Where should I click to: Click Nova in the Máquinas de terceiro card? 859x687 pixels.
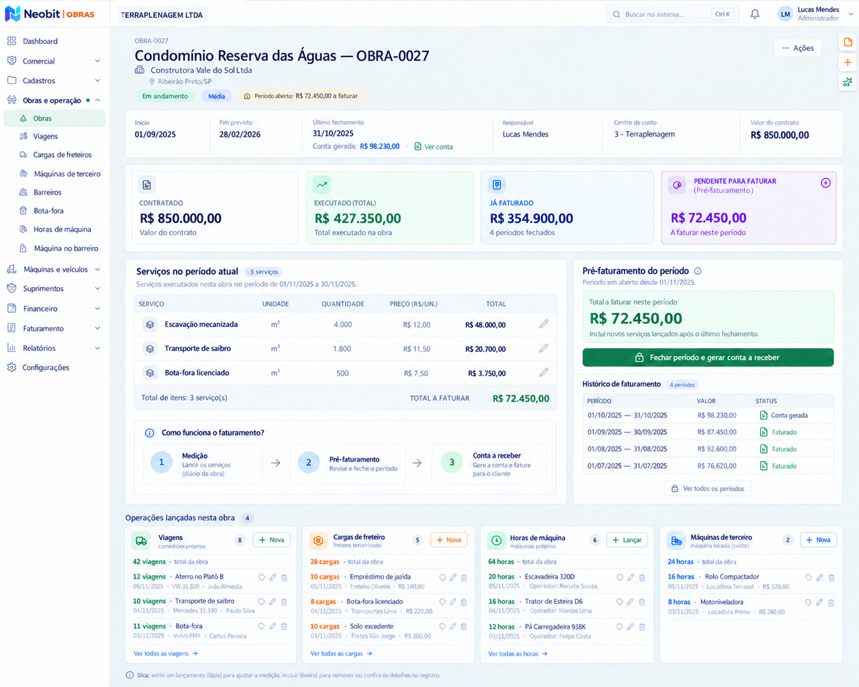click(818, 540)
